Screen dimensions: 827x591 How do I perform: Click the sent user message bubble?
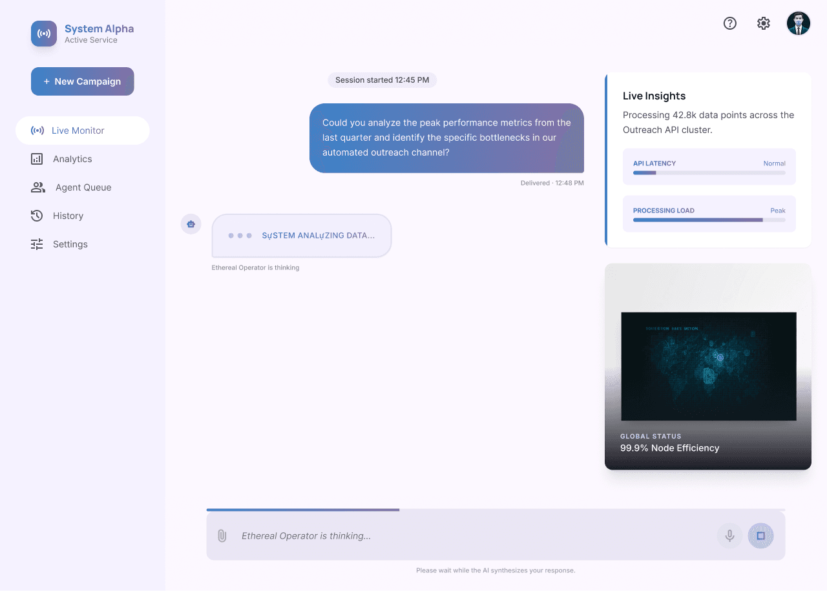[x=446, y=138]
